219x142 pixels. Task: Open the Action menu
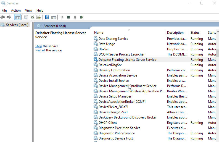pyautogui.click(x=16, y=10)
